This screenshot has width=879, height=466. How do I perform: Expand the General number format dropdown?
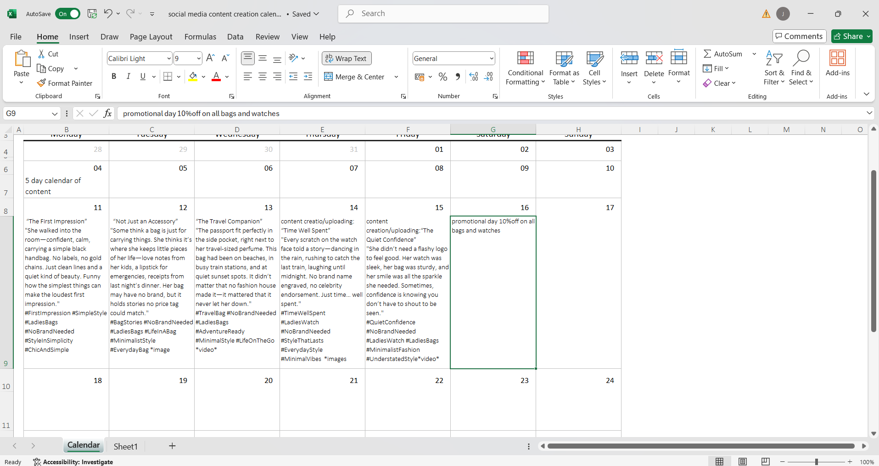[x=491, y=58]
